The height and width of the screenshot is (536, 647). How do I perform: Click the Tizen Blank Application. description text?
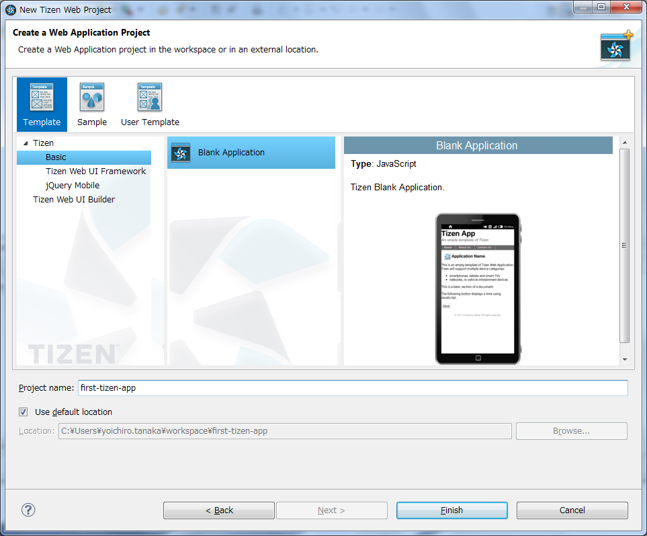click(x=397, y=188)
